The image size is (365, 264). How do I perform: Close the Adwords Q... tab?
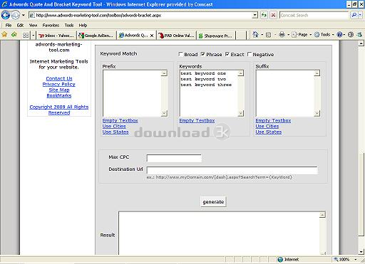[152, 36]
